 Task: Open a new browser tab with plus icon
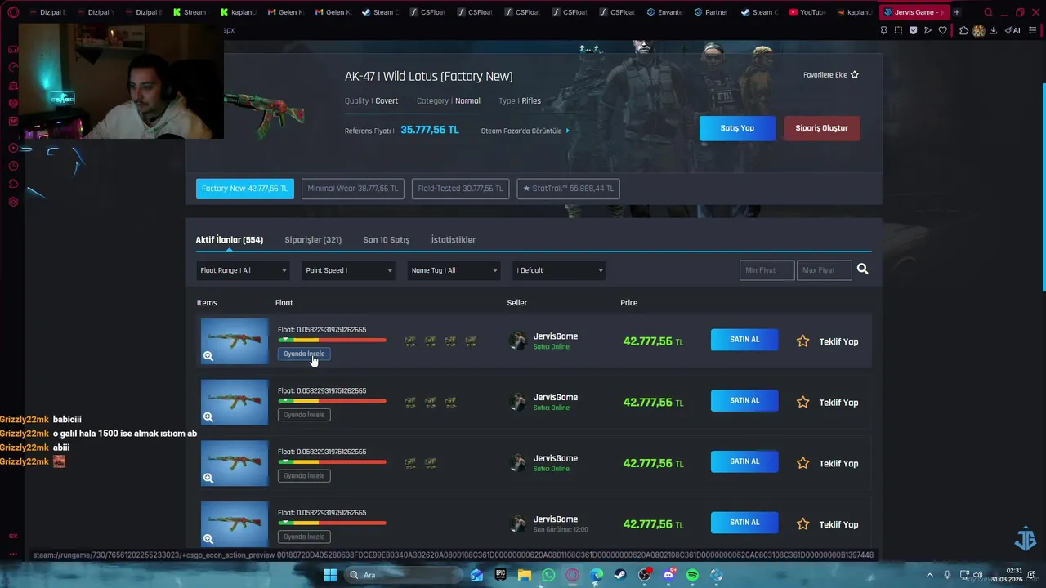click(x=957, y=12)
